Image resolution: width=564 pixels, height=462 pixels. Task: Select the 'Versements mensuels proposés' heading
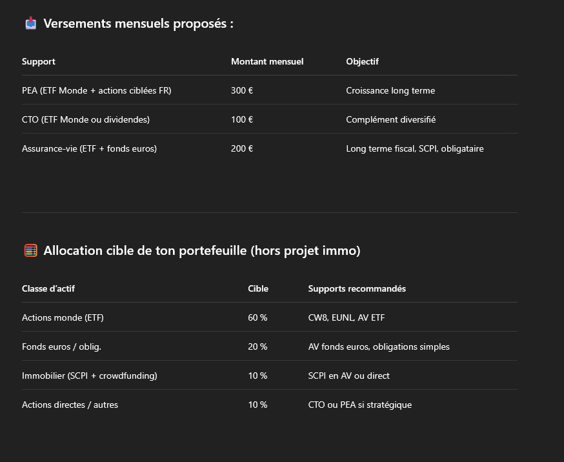pyautogui.click(x=139, y=23)
